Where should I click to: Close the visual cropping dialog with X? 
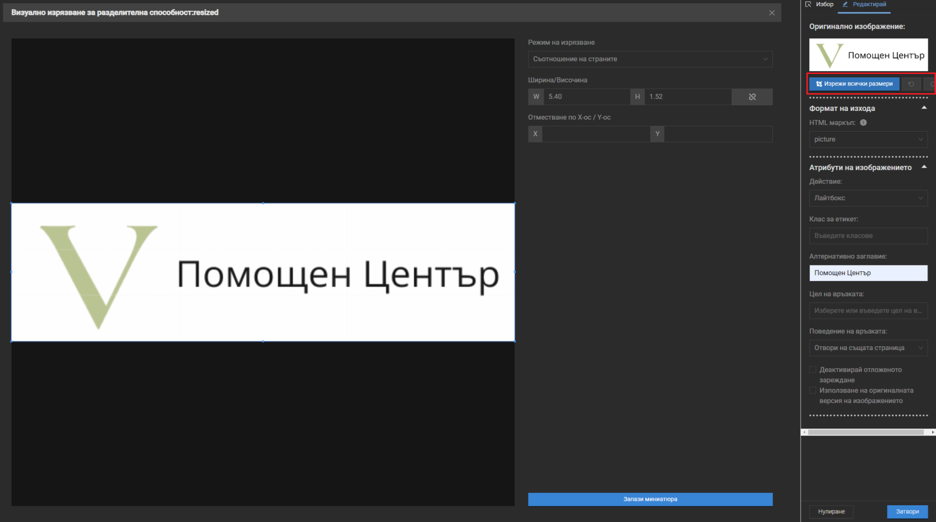point(771,13)
